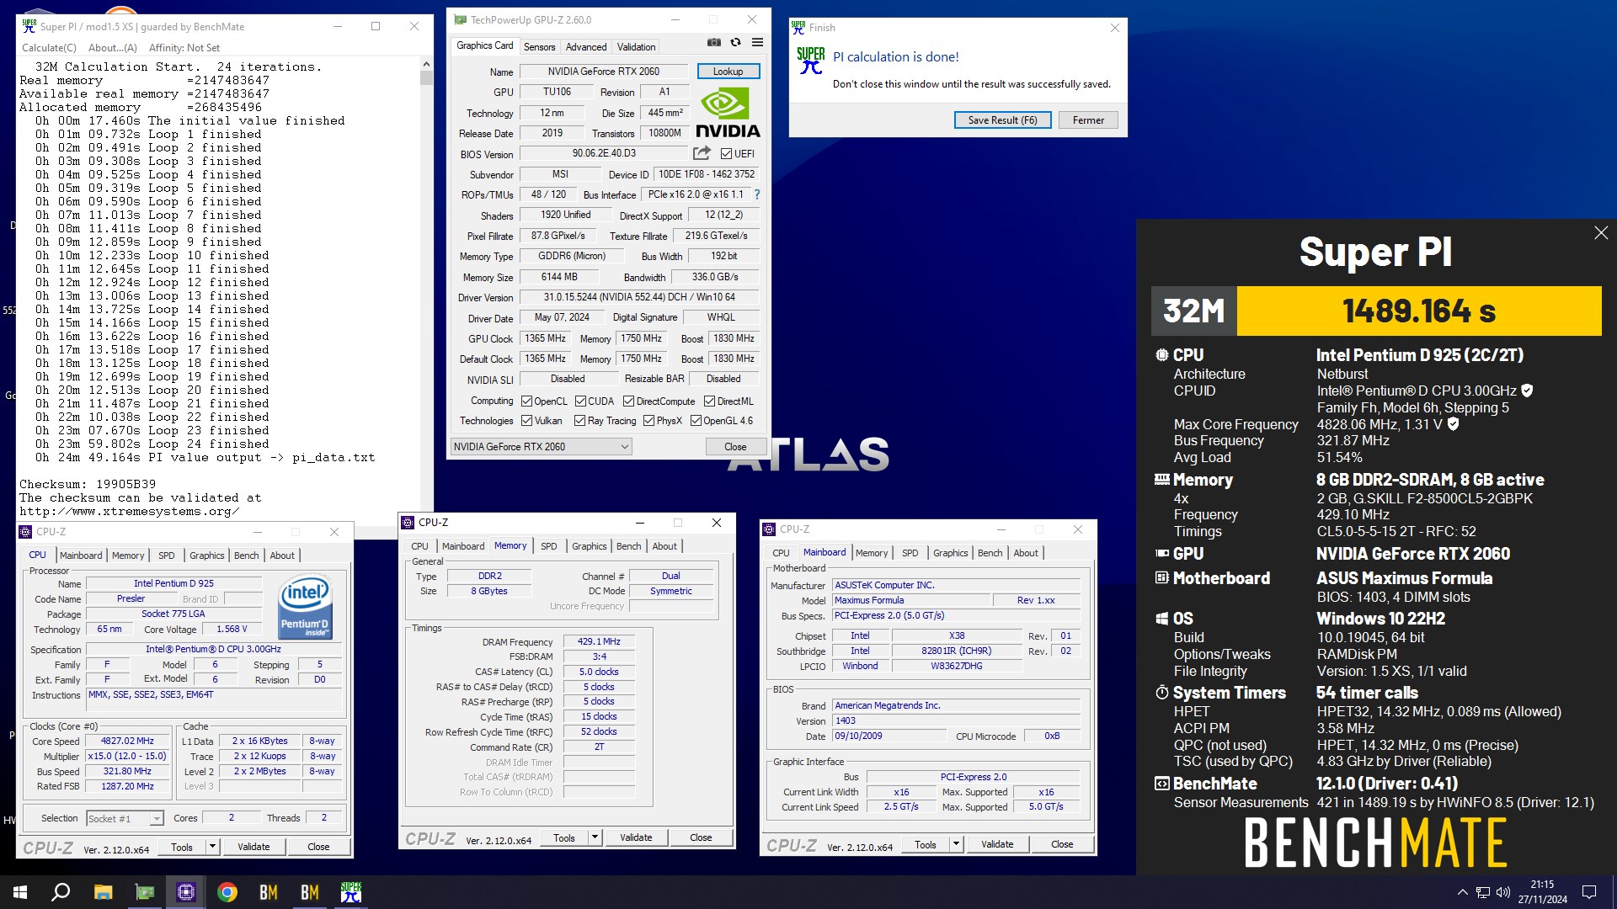The width and height of the screenshot is (1617, 909).
Task: Switch to Advanced tab in GPU-Z
Action: coord(586,46)
